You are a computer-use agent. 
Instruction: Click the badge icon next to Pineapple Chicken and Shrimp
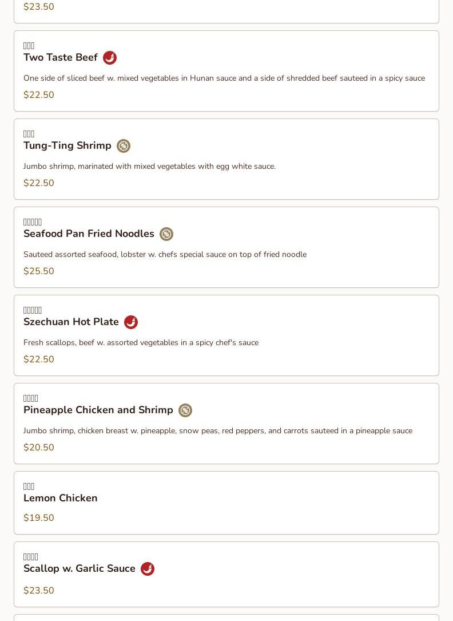[185, 410]
